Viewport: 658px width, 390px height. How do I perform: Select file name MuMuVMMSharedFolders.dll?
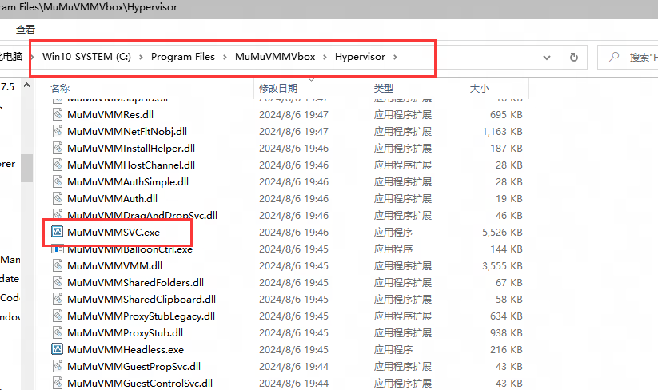[136, 282]
